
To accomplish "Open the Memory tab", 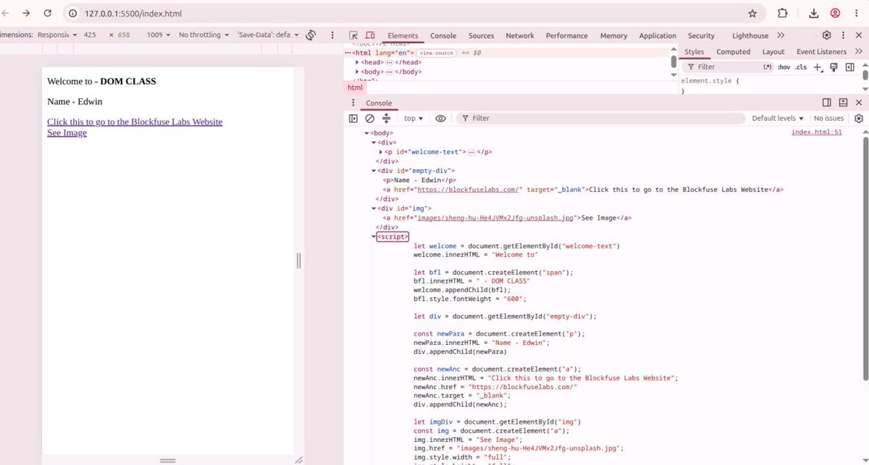I will coord(613,35).
